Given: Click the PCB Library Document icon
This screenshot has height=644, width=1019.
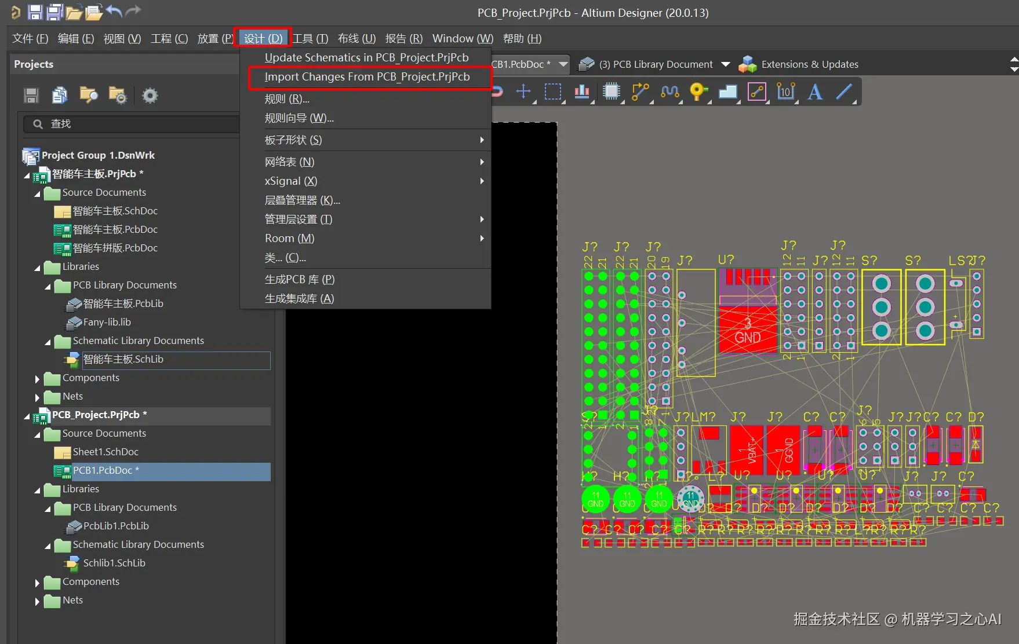Looking at the screenshot, I should click(587, 64).
